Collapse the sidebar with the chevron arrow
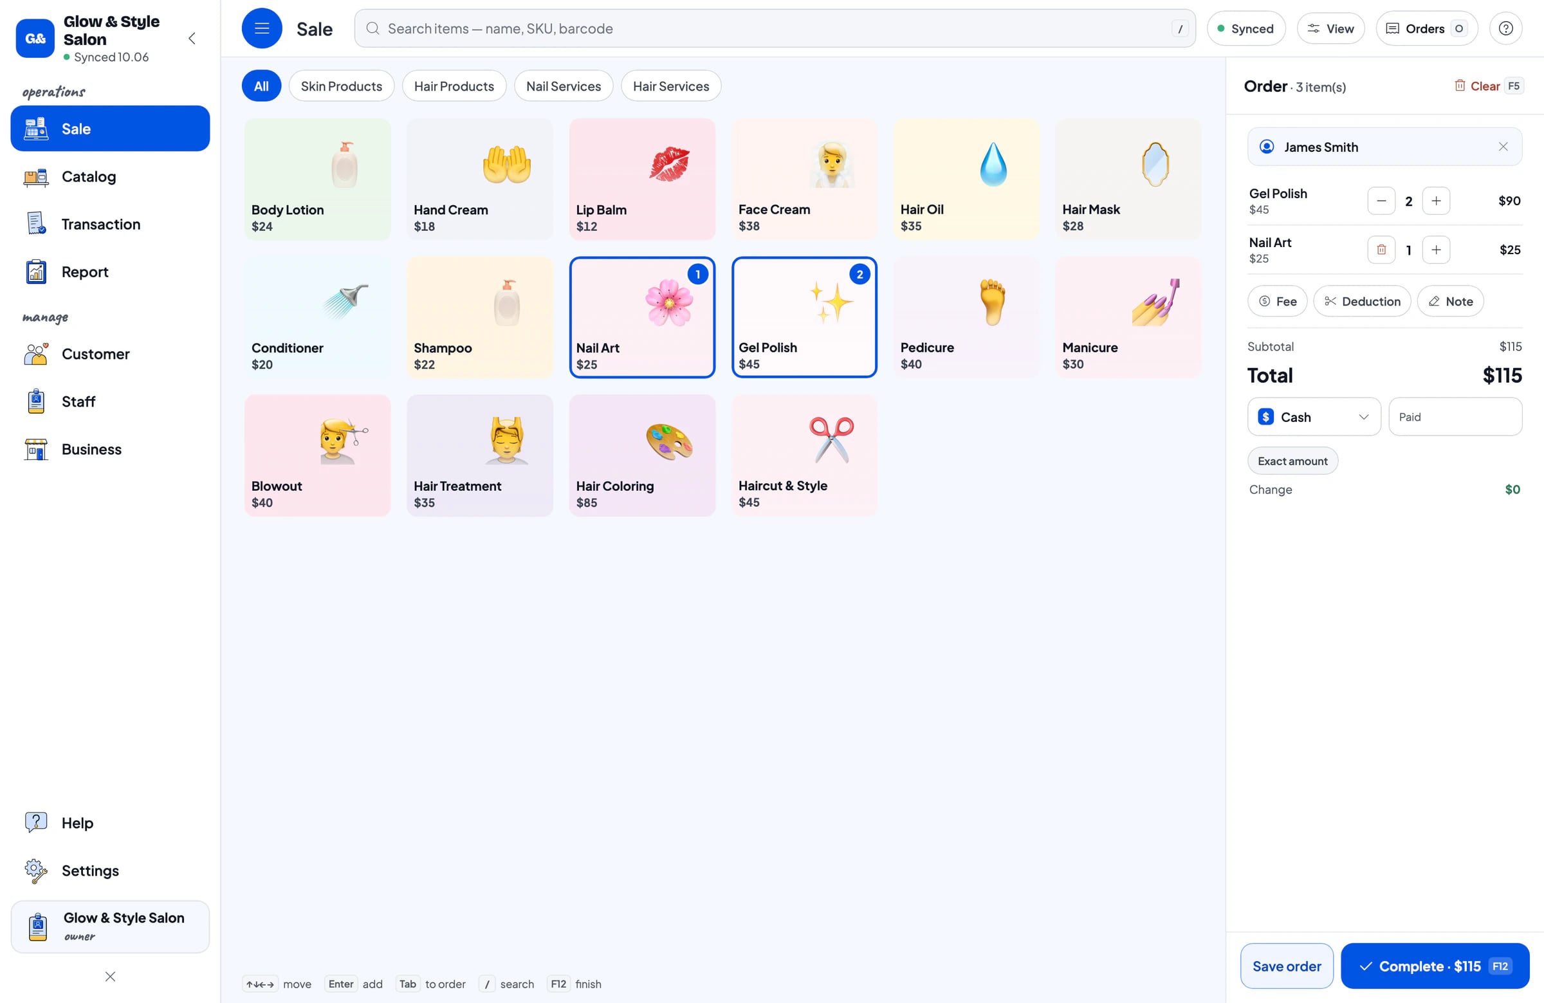Screen dimensions: 1544x1003 [x=192, y=38]
